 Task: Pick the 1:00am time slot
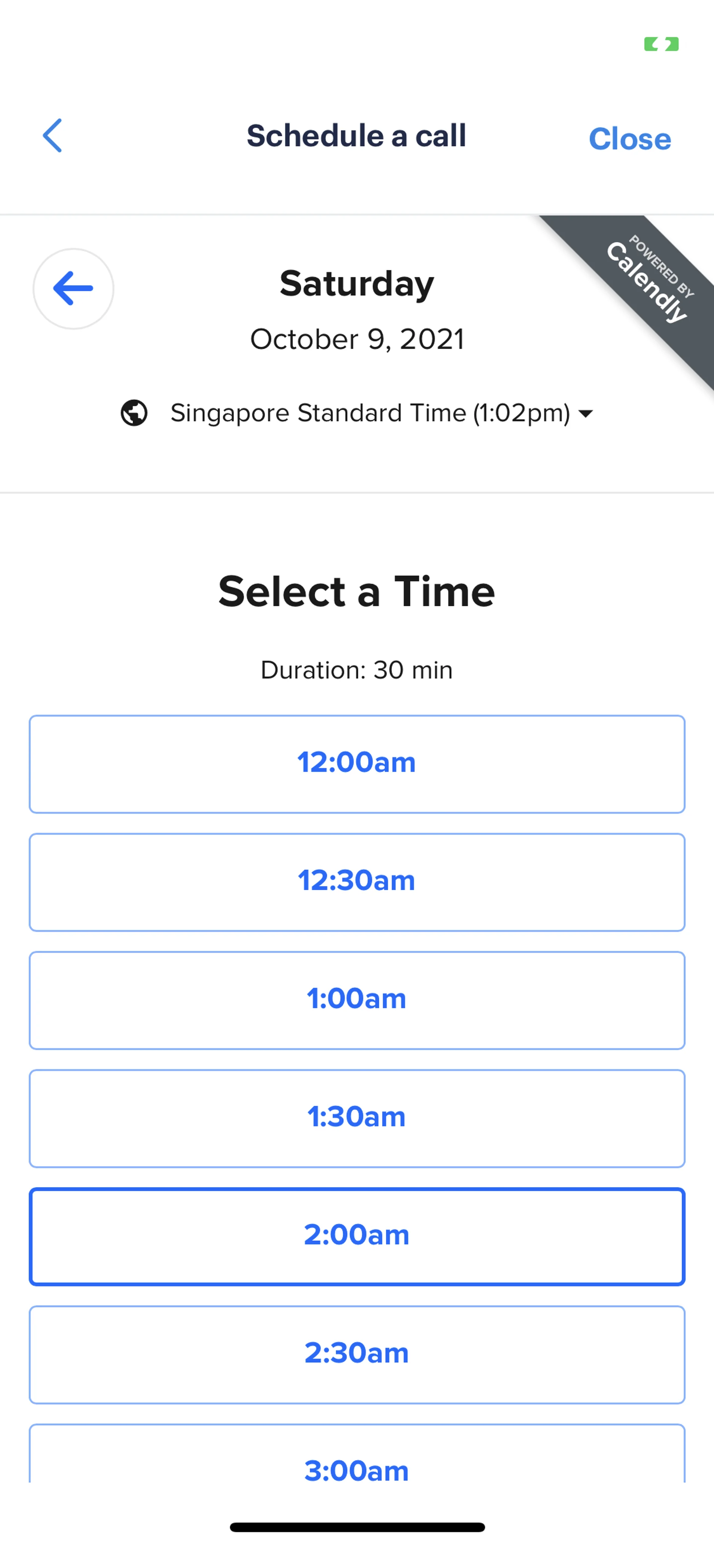357,1000
